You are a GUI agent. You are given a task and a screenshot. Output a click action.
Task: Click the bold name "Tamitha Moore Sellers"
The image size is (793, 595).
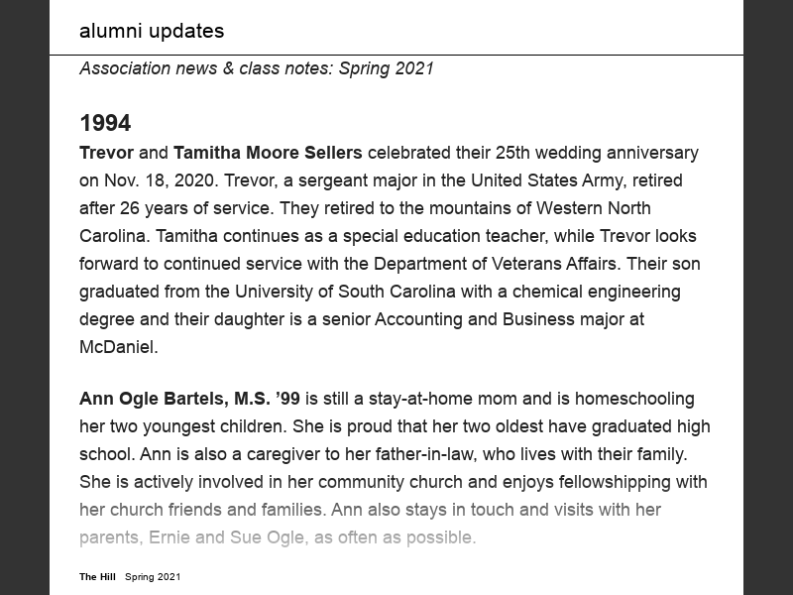tap(268, 153)
